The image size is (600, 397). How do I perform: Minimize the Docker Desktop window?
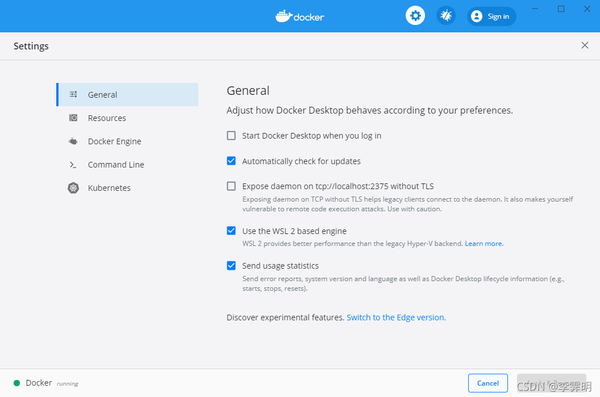click(535, 9)
